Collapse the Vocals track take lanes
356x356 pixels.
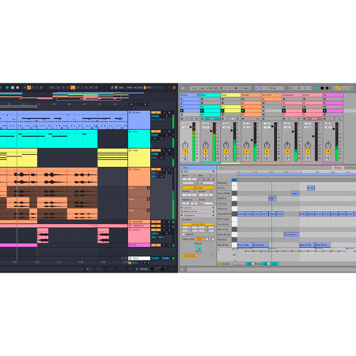pos(130,169)
